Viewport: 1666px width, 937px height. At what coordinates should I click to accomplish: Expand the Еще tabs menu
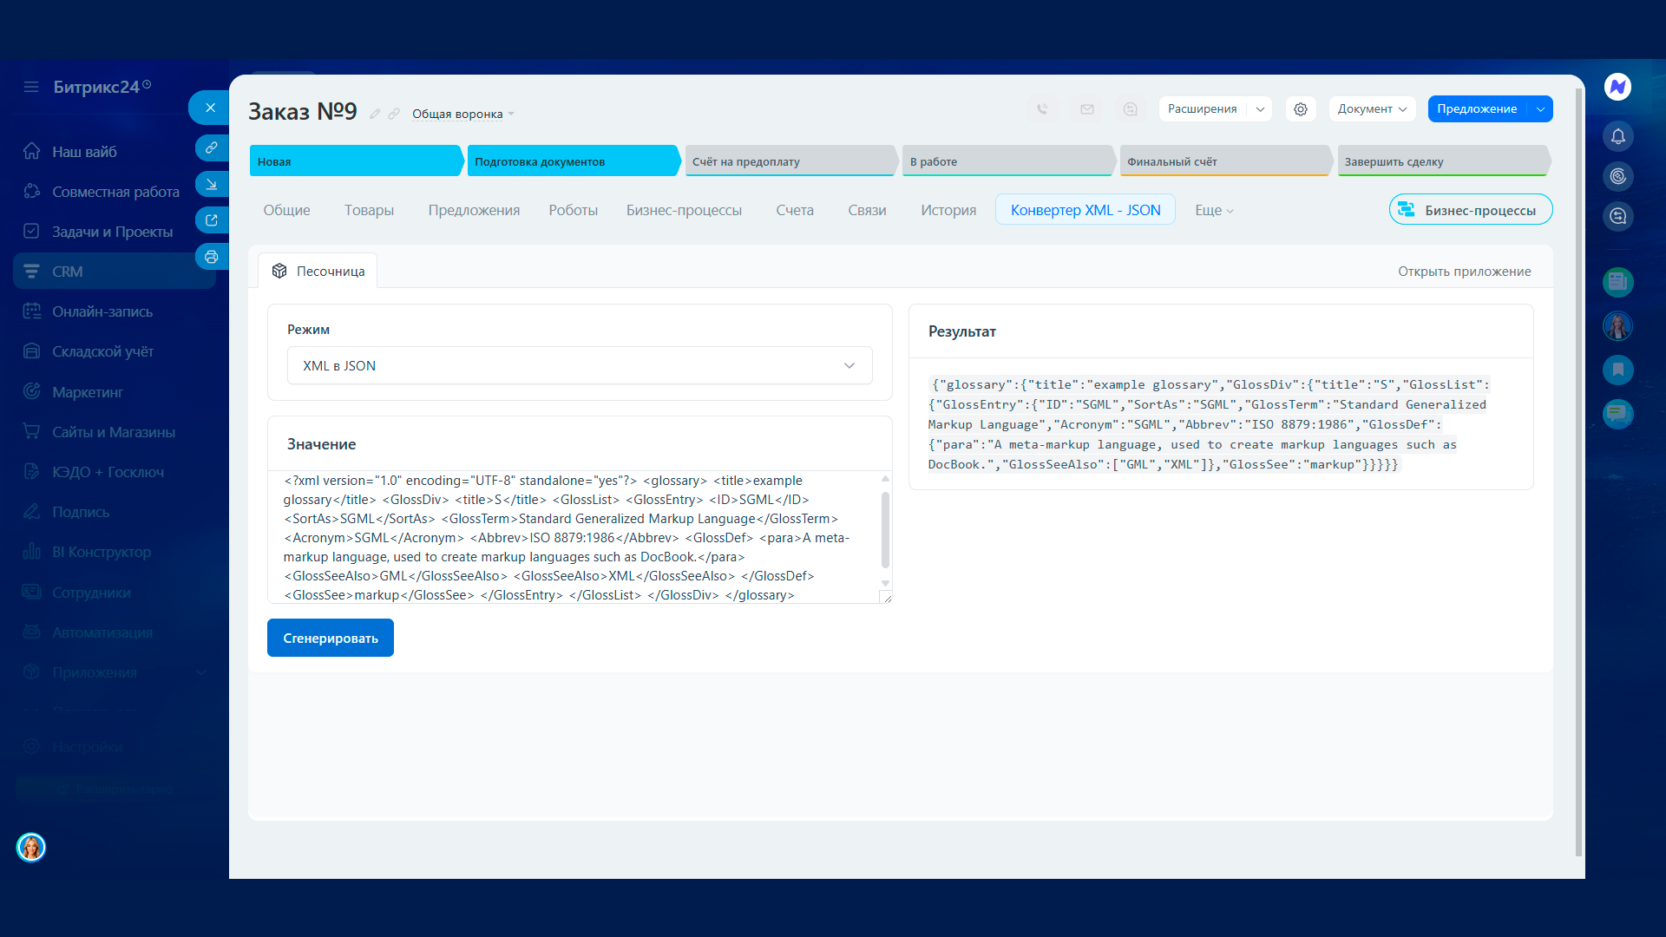[x=1213, y=210]
